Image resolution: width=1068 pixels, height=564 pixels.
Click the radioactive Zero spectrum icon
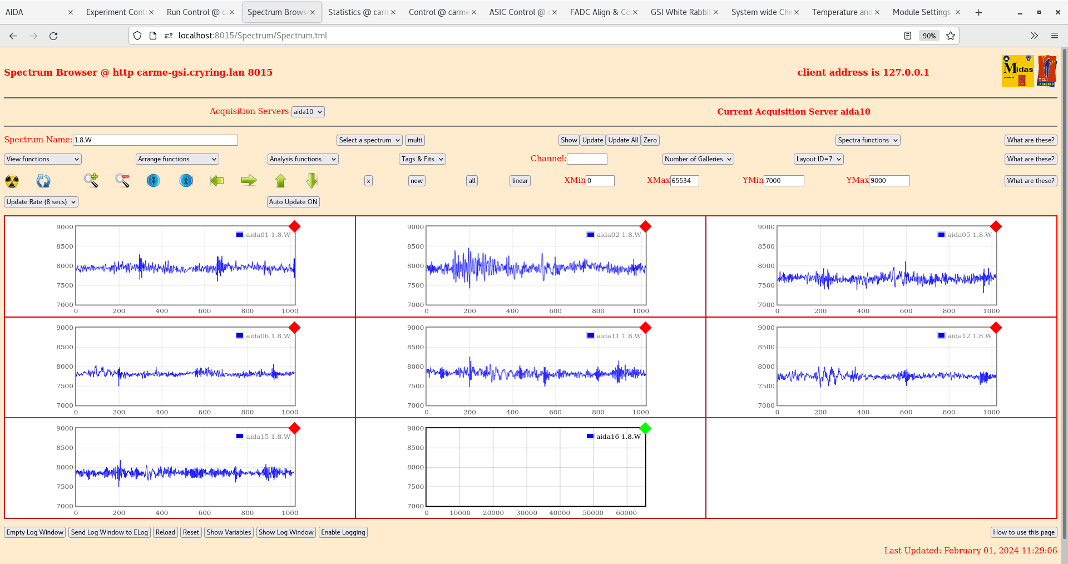coord(11,181)
